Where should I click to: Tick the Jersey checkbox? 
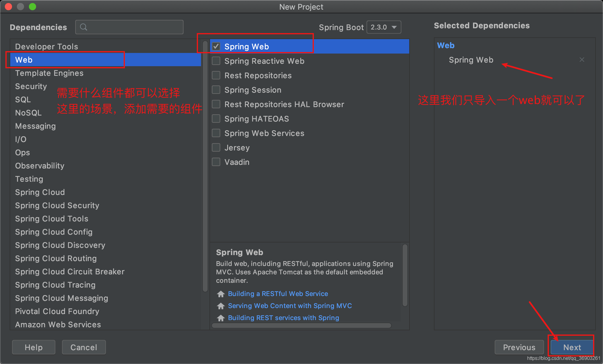click(x=216, y=147)
